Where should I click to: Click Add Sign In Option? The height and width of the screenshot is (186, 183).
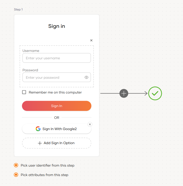57,143
